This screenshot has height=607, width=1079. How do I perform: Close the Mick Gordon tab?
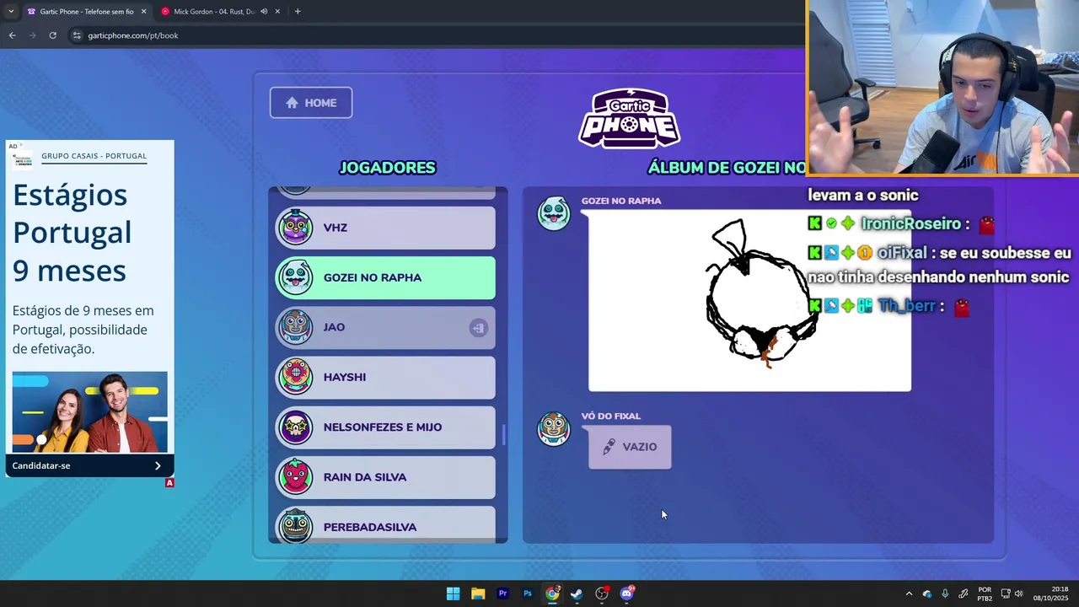coord(277,12)
